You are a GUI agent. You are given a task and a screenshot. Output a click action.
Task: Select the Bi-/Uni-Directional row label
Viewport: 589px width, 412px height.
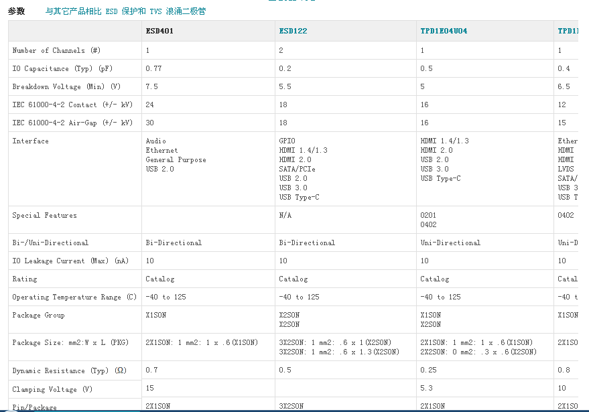(x=50, y=243)
